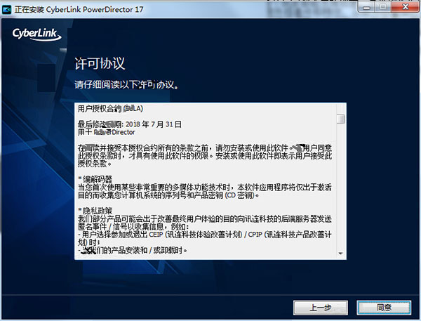
Task: Click the 用于 PowerDirector line in license text
Action: [x=107, y=132]
